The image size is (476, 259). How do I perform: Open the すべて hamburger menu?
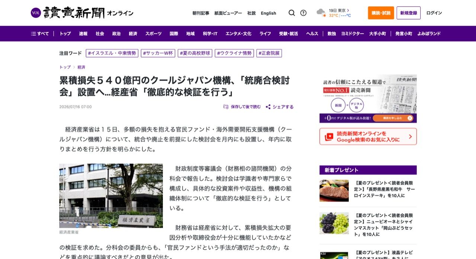[40, 33]
